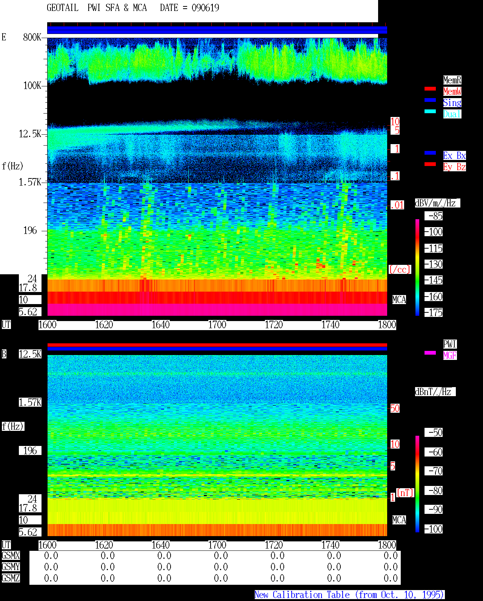Click the blue status bar above E spectrogram
The height and width of the screenshot is (601, 483).
point(217,30)
